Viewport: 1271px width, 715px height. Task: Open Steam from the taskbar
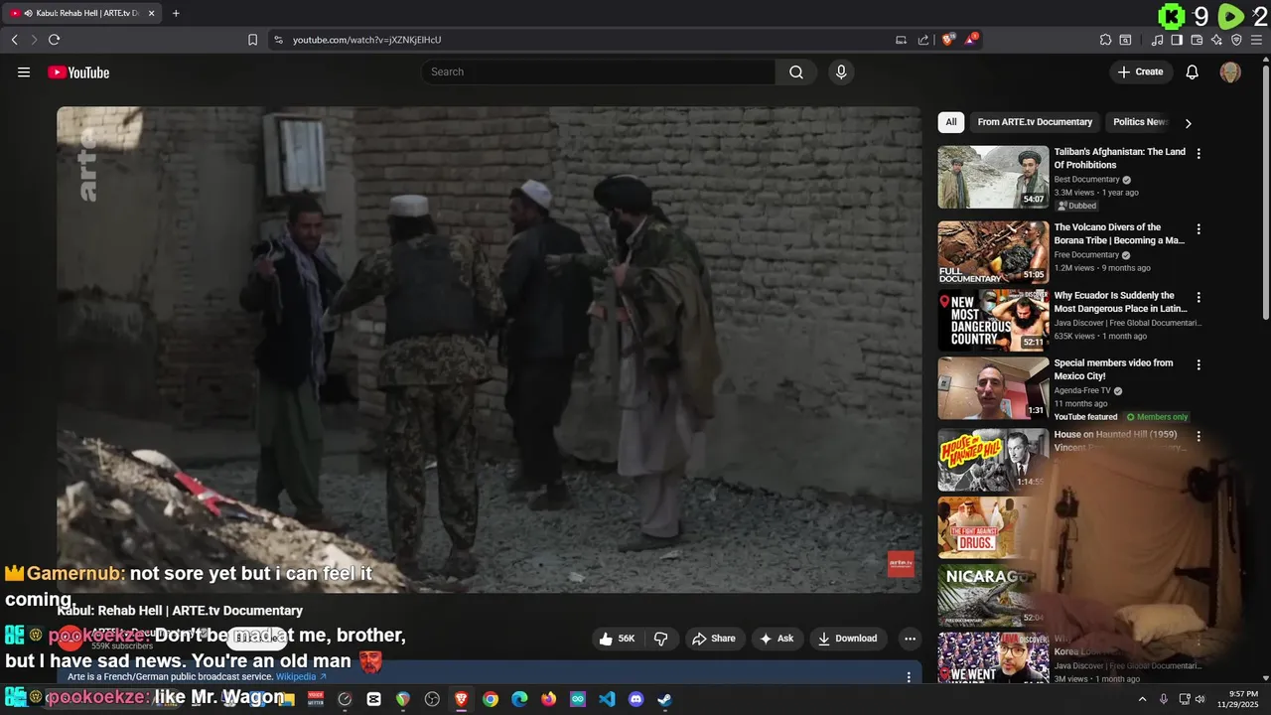[664, 699]
